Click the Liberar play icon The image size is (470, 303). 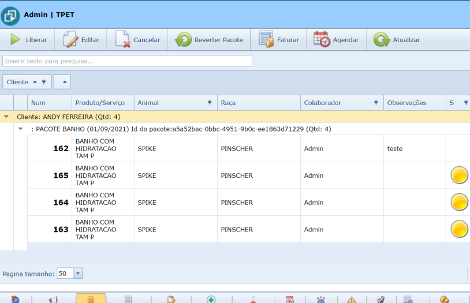pyautogui.click(x=15, y=40)
